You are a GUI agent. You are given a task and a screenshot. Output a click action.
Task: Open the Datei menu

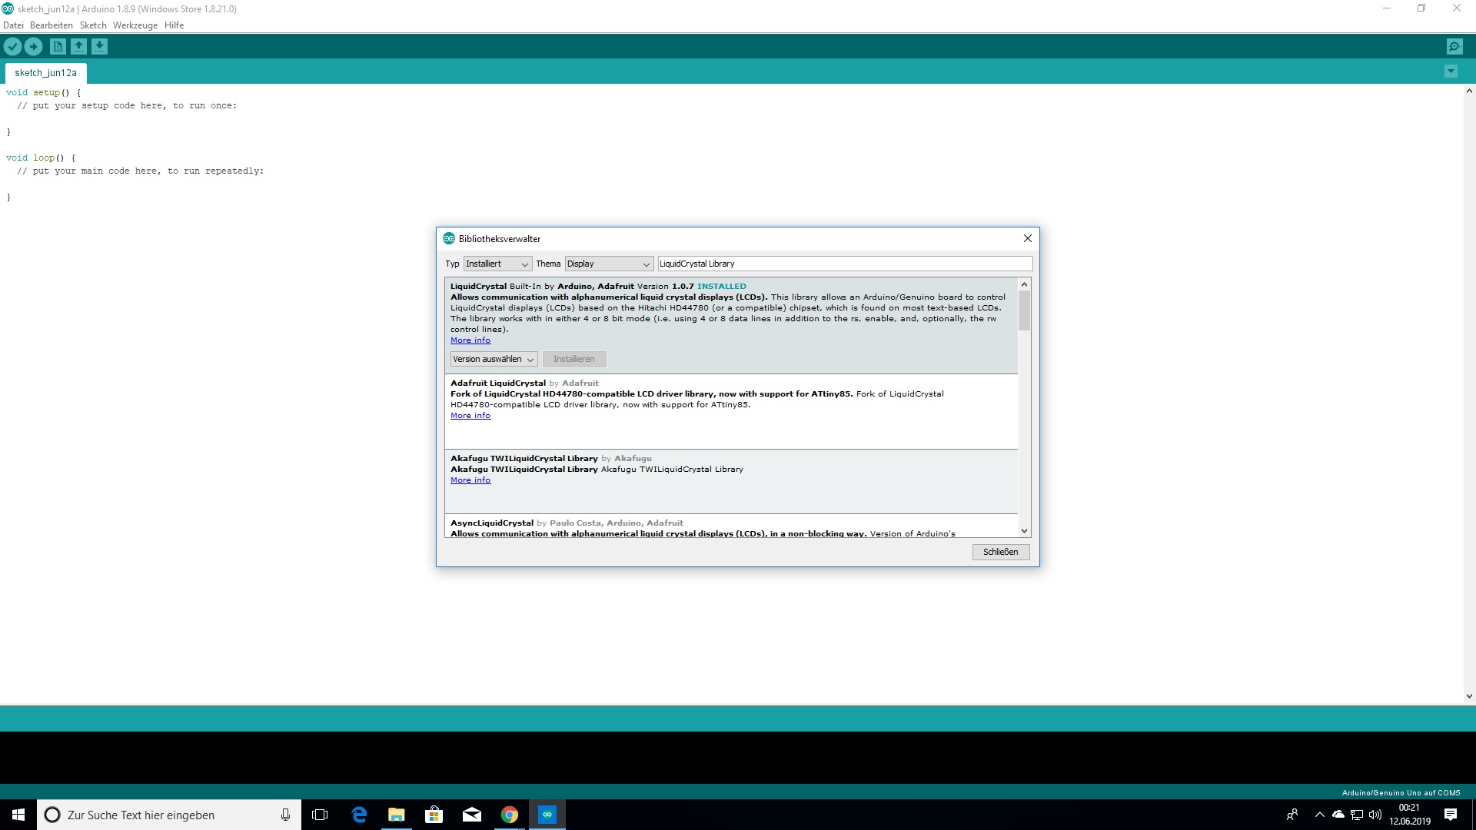pyautogui.click(x=13, y=25)
